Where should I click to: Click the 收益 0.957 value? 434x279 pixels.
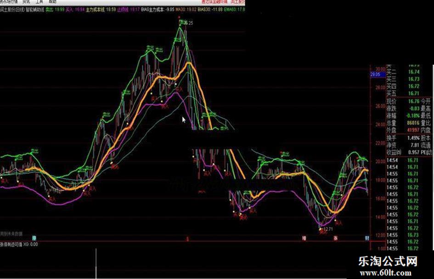(414, 152)
